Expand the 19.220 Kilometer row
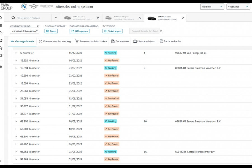Viewport: 252px width, 168px height. (16, 60)
